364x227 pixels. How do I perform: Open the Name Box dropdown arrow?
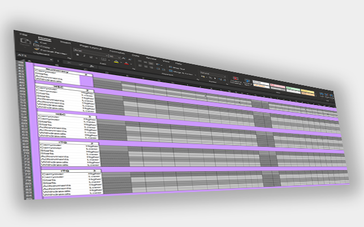point(51,60)
